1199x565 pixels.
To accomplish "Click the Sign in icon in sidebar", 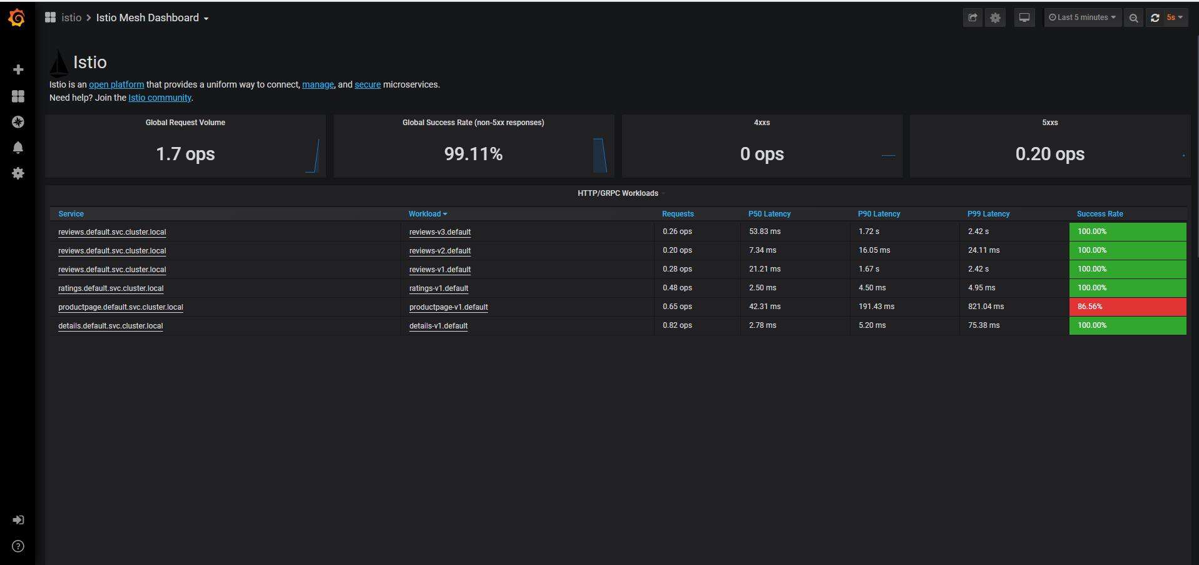I will (x=18, y=520).
